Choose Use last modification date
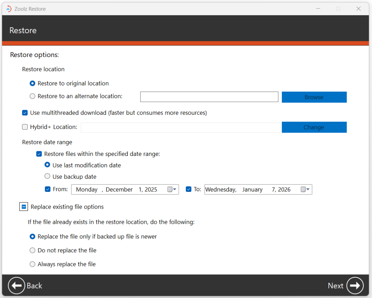Viewport: 372px width, 298px height. pos(47,165)
